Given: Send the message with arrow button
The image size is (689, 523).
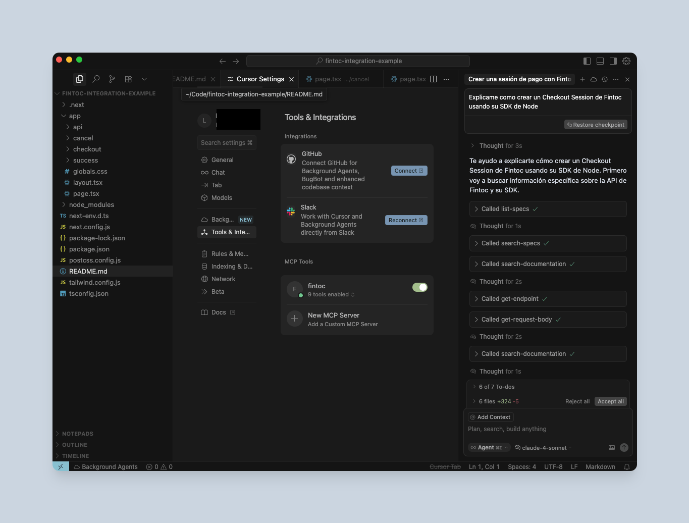Looking at the screenshot, I should 624,448.
